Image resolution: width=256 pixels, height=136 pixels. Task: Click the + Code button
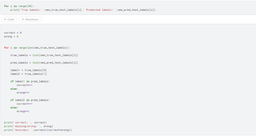(x=9, y=19)
